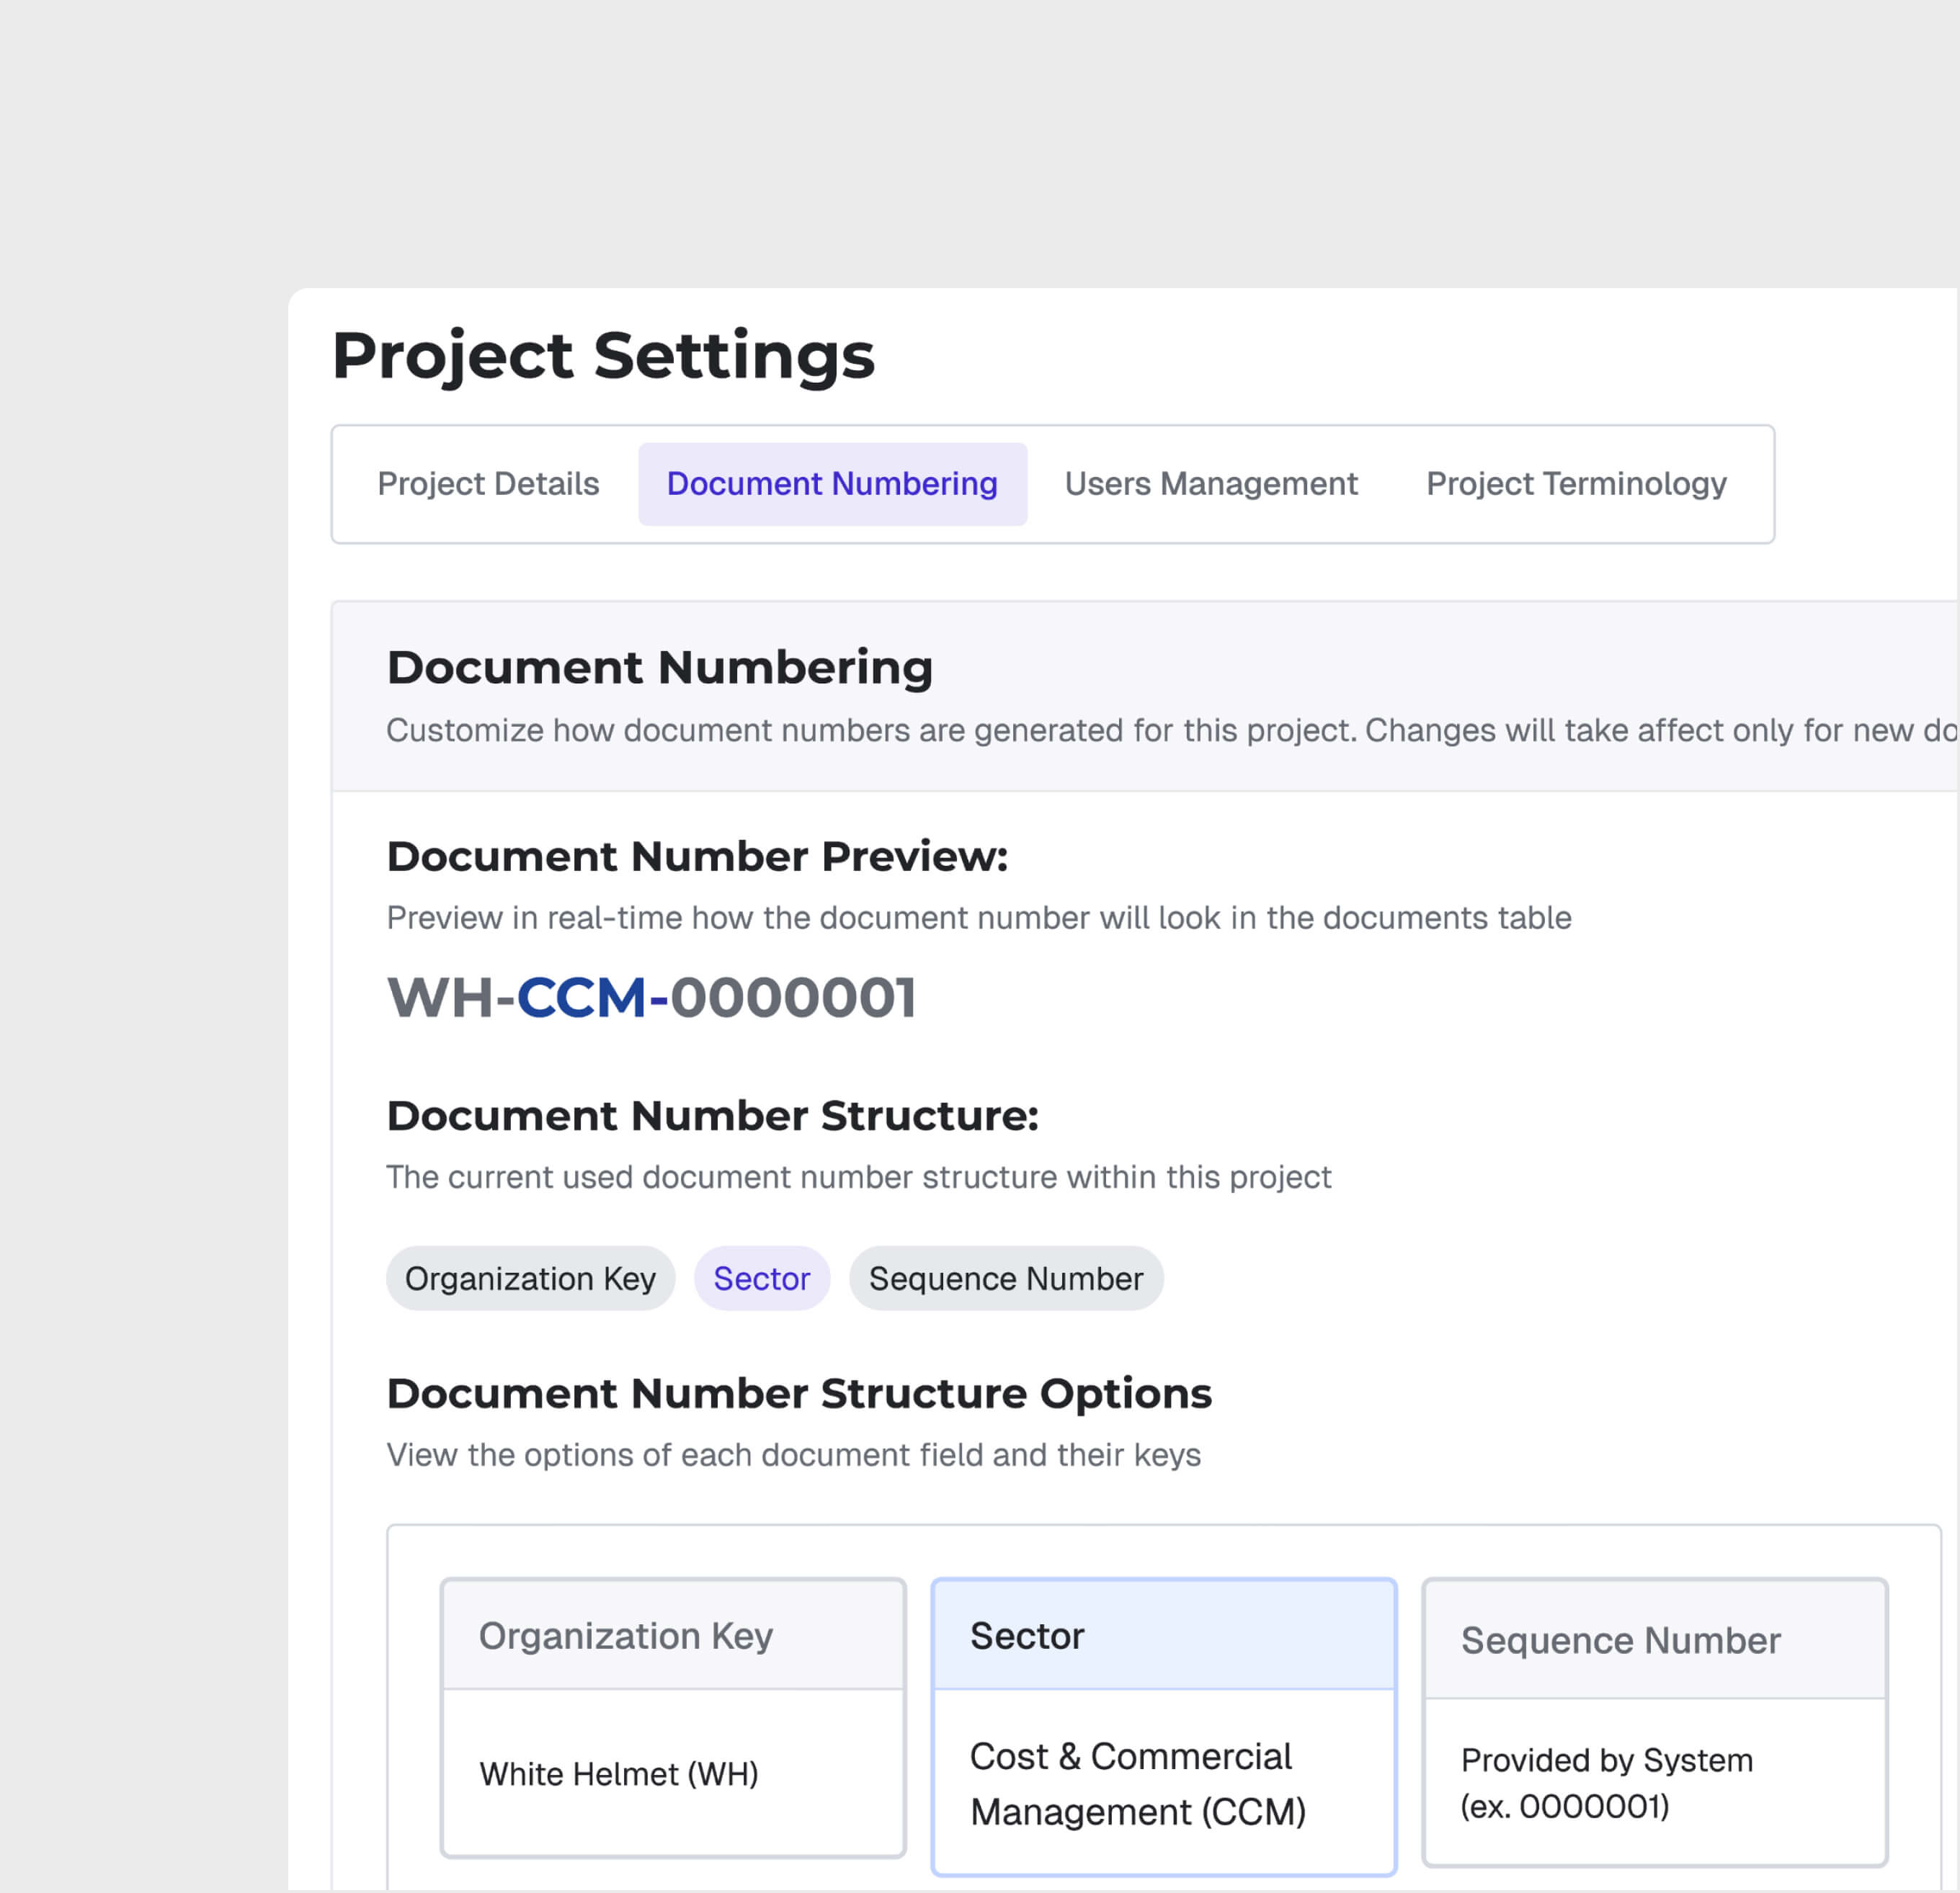
Task: Click the Sequence Number options card
Action: [x=1653, y=1717]
